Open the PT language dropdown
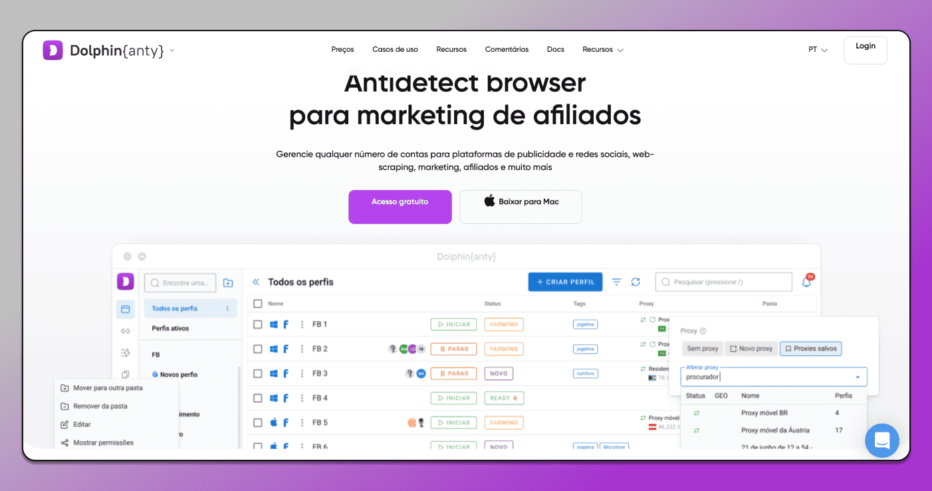 (818, 50)
